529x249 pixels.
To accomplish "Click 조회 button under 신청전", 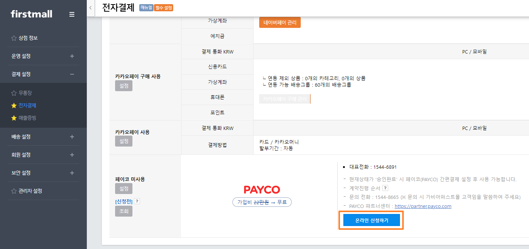I will click(x=124, y=211).
